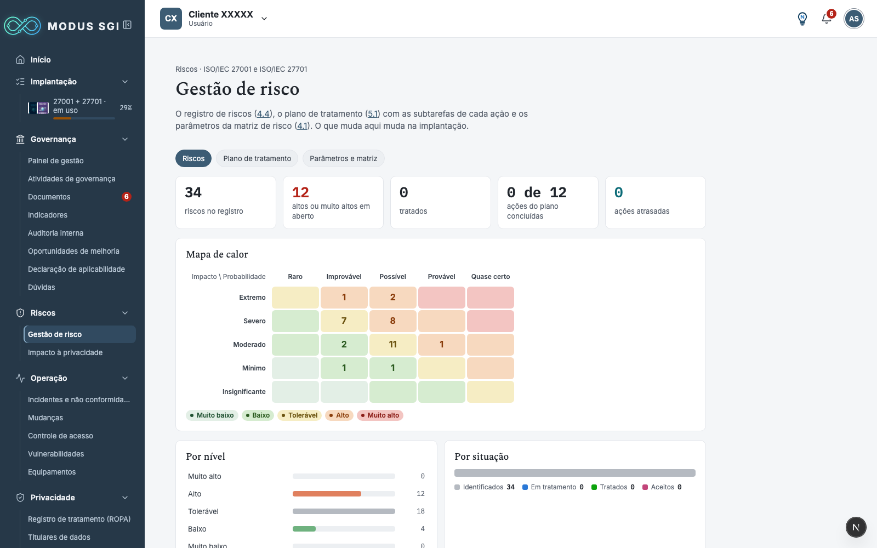Image resolution: width=877 pixels, height=548 pixels.
Task: Click heat map cell Severo/Possível showing 8
Action: tap(393, 321)
